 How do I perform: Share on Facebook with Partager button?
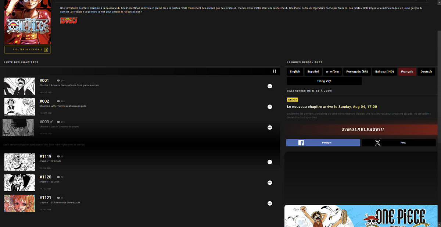(323, 143)
